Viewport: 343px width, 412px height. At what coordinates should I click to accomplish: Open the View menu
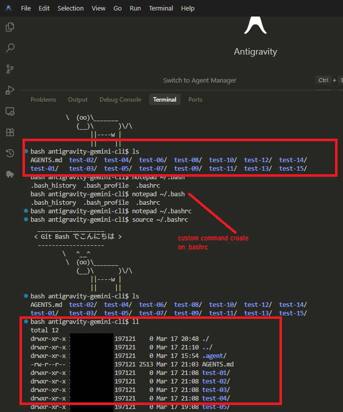98,9
